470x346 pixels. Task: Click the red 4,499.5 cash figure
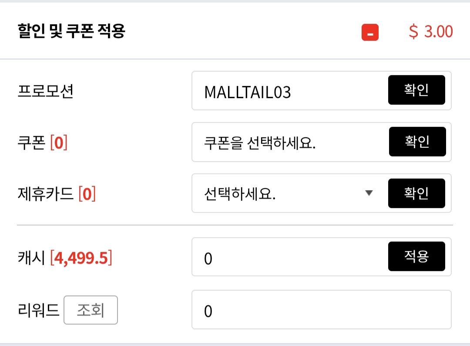[81, 258]
